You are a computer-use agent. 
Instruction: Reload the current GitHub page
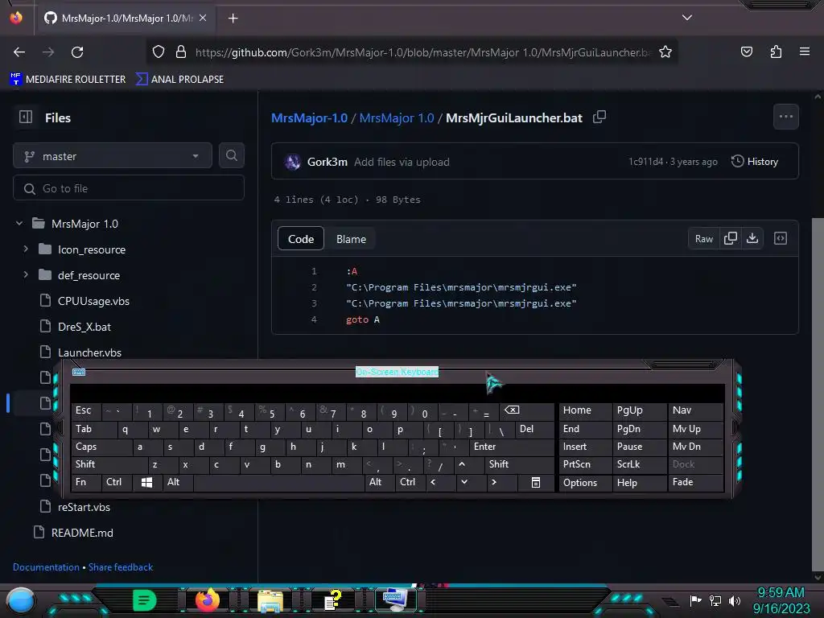[77, 52]
